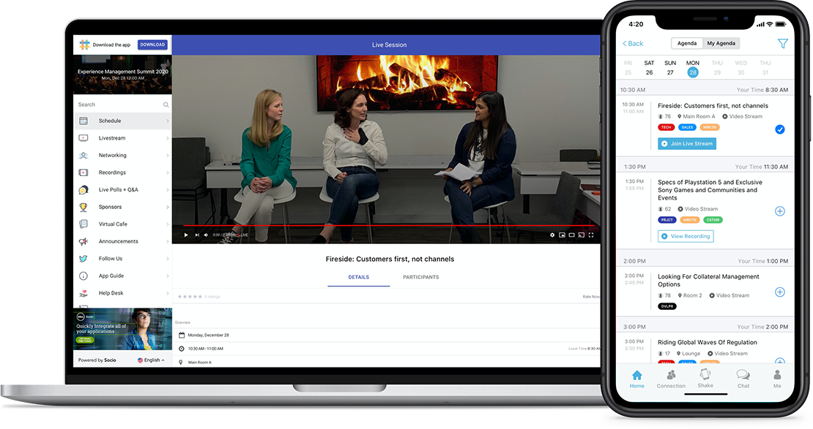Cast the video to a device

[x=582, y=235]
